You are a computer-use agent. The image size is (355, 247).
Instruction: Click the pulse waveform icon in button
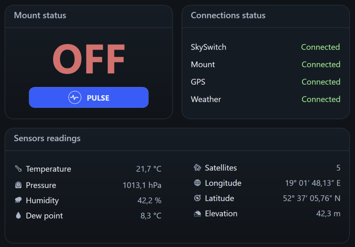75,98
